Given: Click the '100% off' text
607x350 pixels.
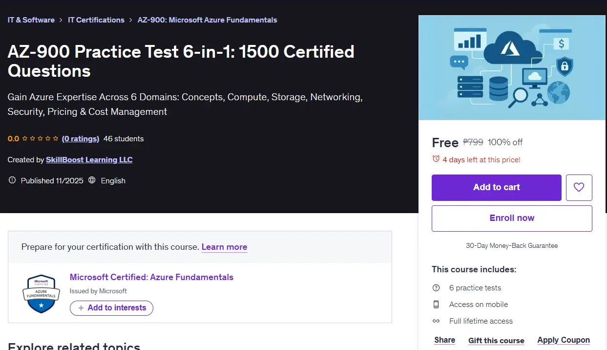Looking at the screenshot, I should coord(505,142).
